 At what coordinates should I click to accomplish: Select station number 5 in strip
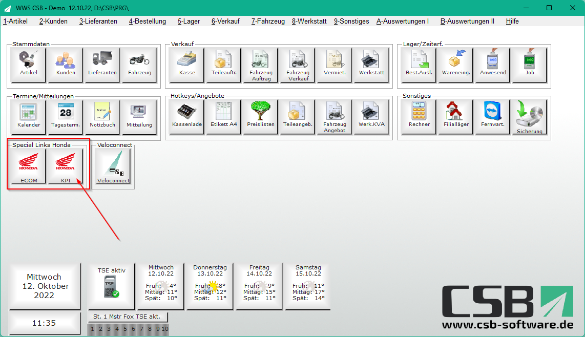(x=125, y=329)
